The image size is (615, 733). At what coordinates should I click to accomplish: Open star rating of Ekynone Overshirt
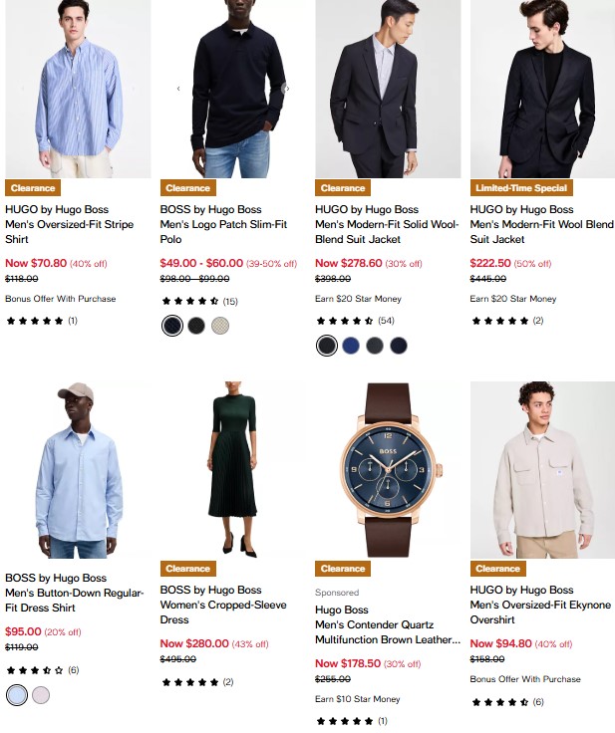pyautogui.click(x=507, y=702)
